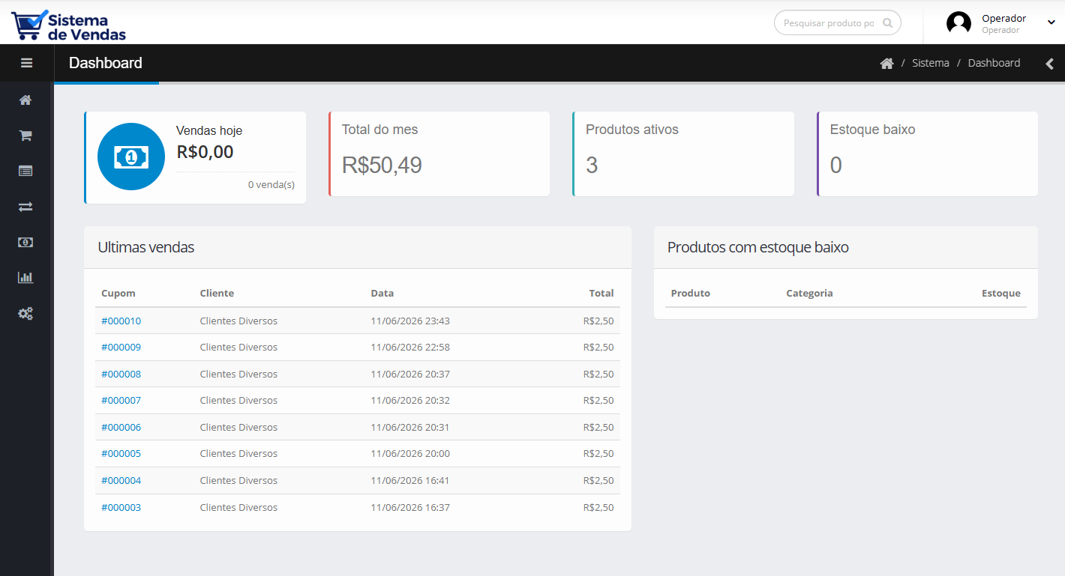
Task: Open the list table sidebar icon
Action: pyautogui.click(x=25, y=171)
